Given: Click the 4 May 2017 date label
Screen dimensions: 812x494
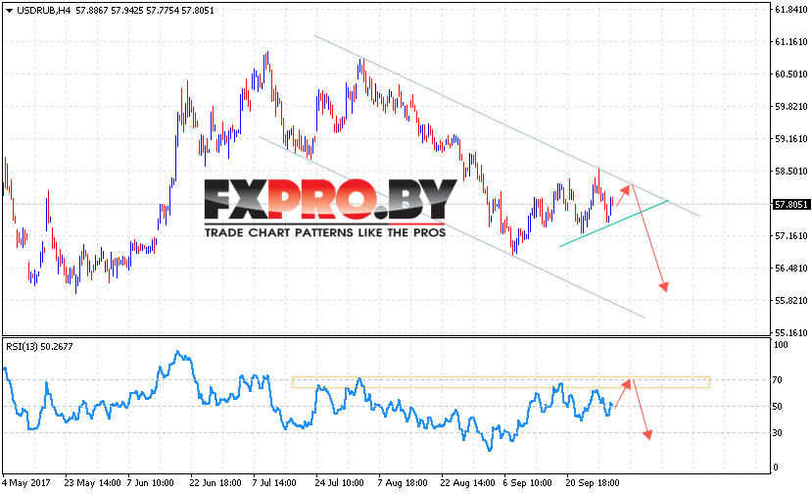Looking at the screenshot, I should tap(25, 483).
